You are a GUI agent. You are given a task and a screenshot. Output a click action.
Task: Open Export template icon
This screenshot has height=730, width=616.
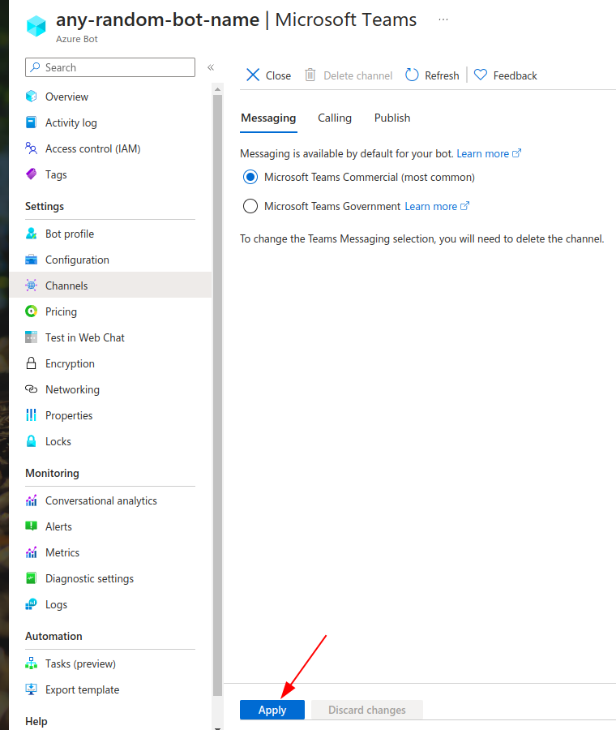click(31, 689)
